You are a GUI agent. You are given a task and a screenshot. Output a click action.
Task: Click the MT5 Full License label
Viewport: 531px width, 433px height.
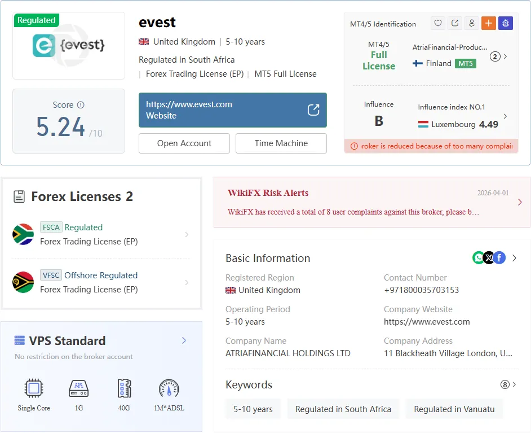(285, 74)
